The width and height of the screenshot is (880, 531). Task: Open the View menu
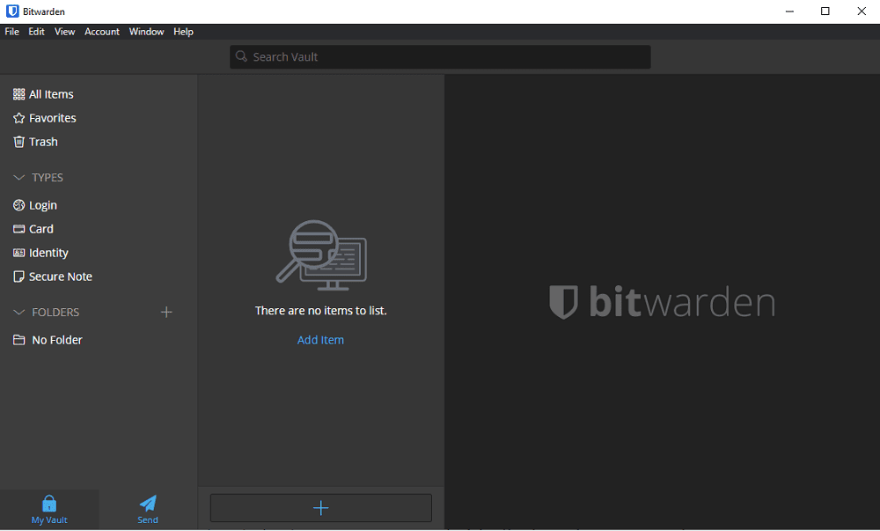coord(64,31)
